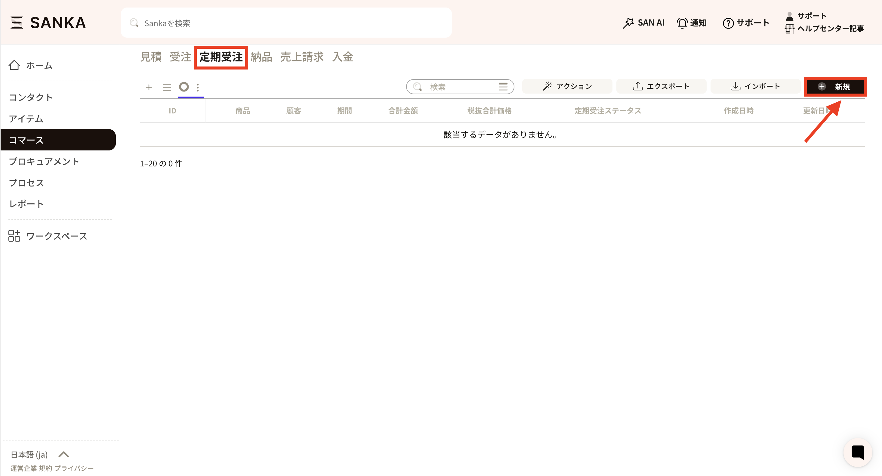Image resolution: width=882 pixels, height=476 pixels.
Task: Click the 作成日時 column header
Action: pyautogui.click(x=739, y=111)
